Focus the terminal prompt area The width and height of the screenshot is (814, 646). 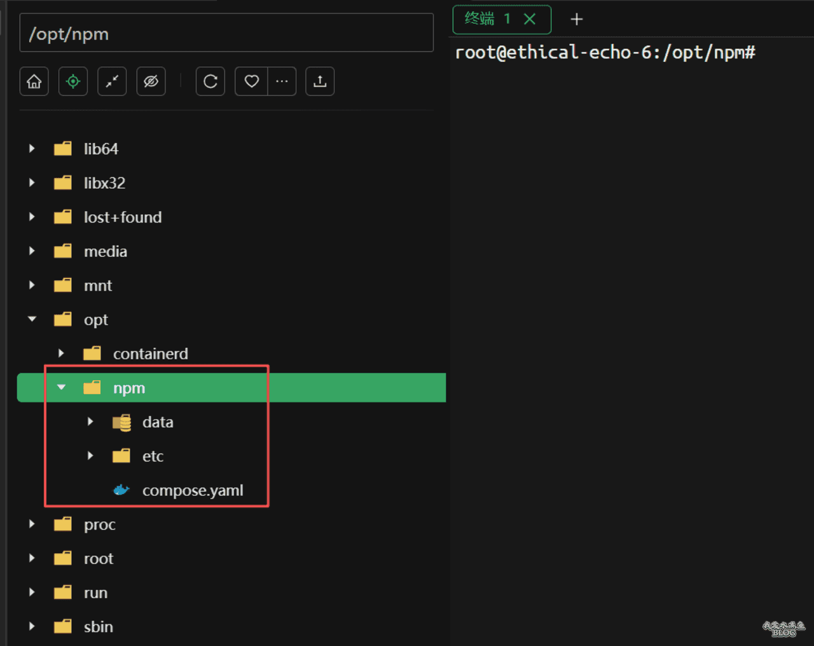click(630, 254)
